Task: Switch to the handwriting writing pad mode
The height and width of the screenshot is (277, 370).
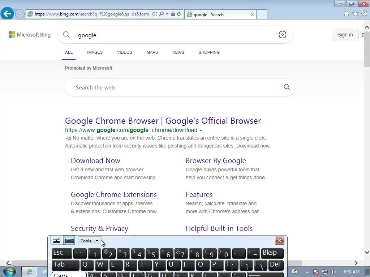Action: click(57, 241)
